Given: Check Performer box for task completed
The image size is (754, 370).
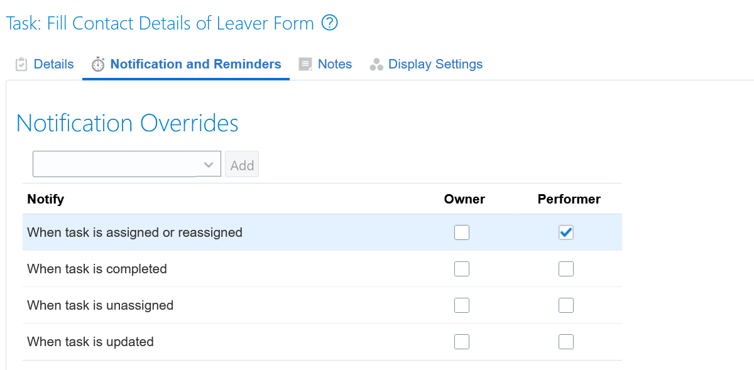Looking at the screenshot, I should [566, 269].
